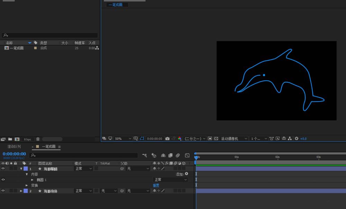Expand the 海豚身体 layer properties
This screenshot has height=209, width=346.
21,191
